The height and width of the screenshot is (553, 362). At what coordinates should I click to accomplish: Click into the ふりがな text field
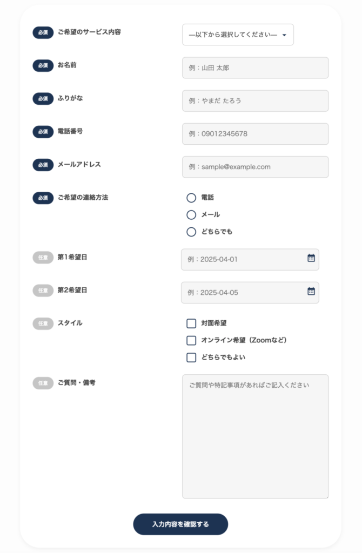255,101
